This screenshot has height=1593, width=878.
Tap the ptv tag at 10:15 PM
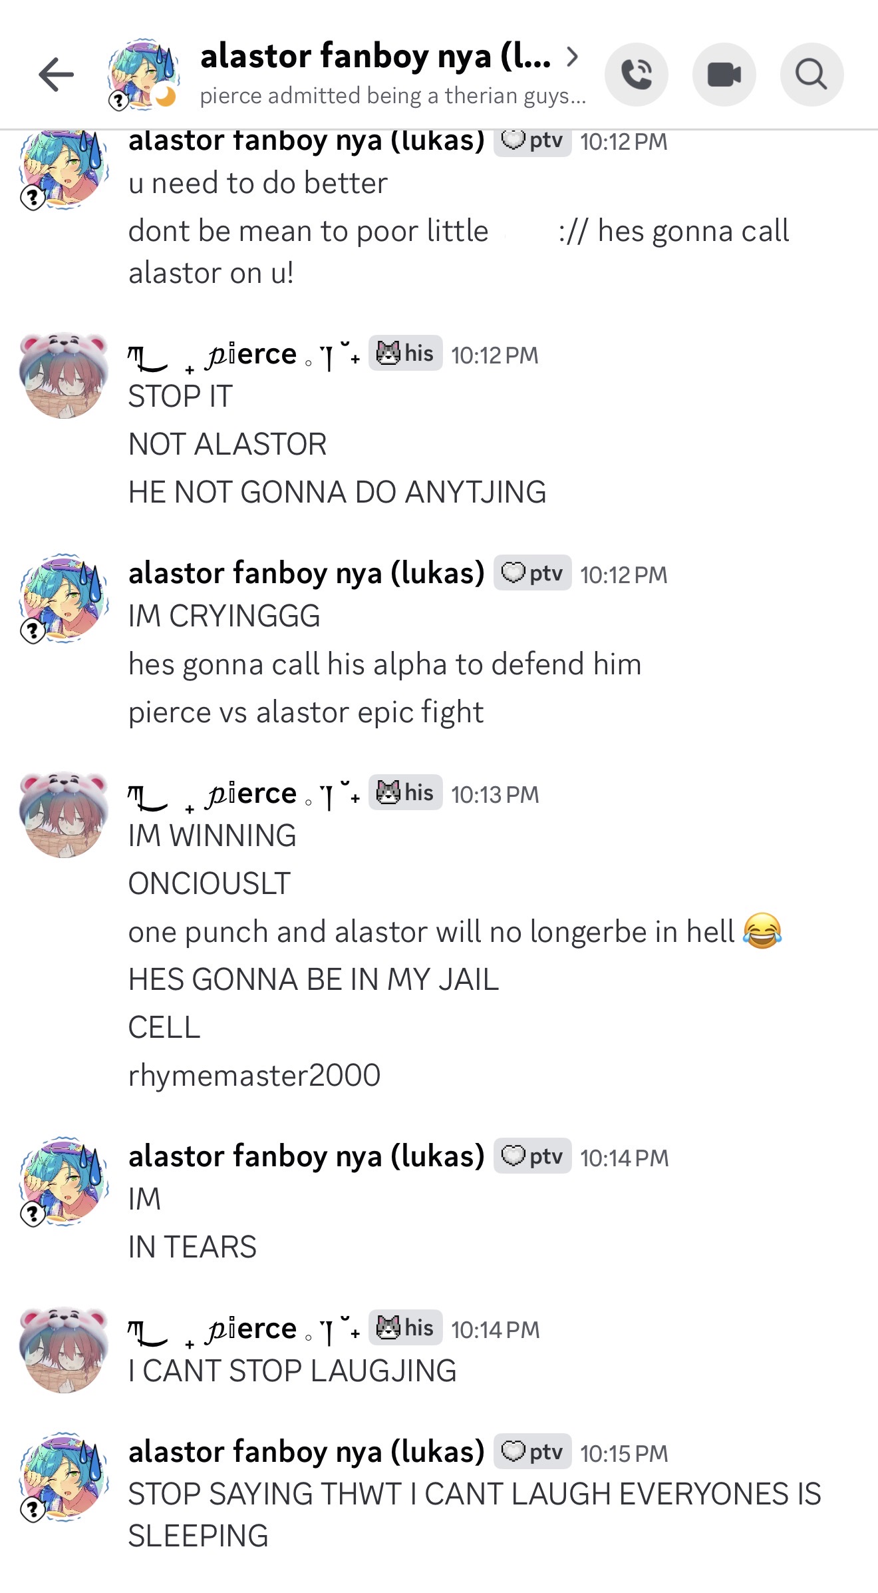532,1451
